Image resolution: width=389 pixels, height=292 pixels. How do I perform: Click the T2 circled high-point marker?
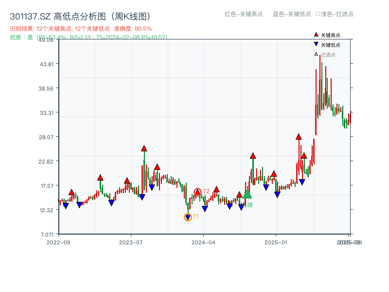tap(197, 191)
